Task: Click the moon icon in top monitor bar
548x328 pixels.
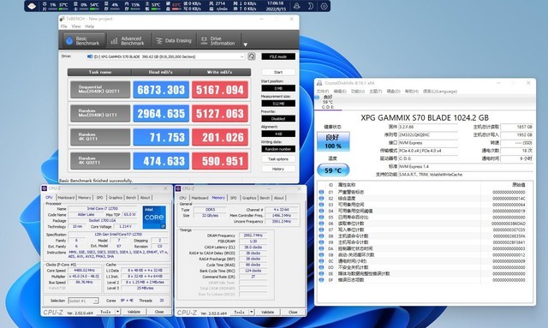Action: point(310,6)
